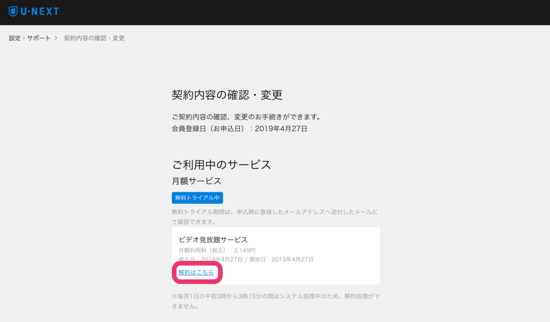Screen dimensions: 550x322
Task: Click the system maintenance note below the card
Action: pos(276,301)
